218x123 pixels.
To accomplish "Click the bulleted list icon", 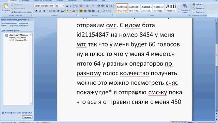I will click(81, 6).
